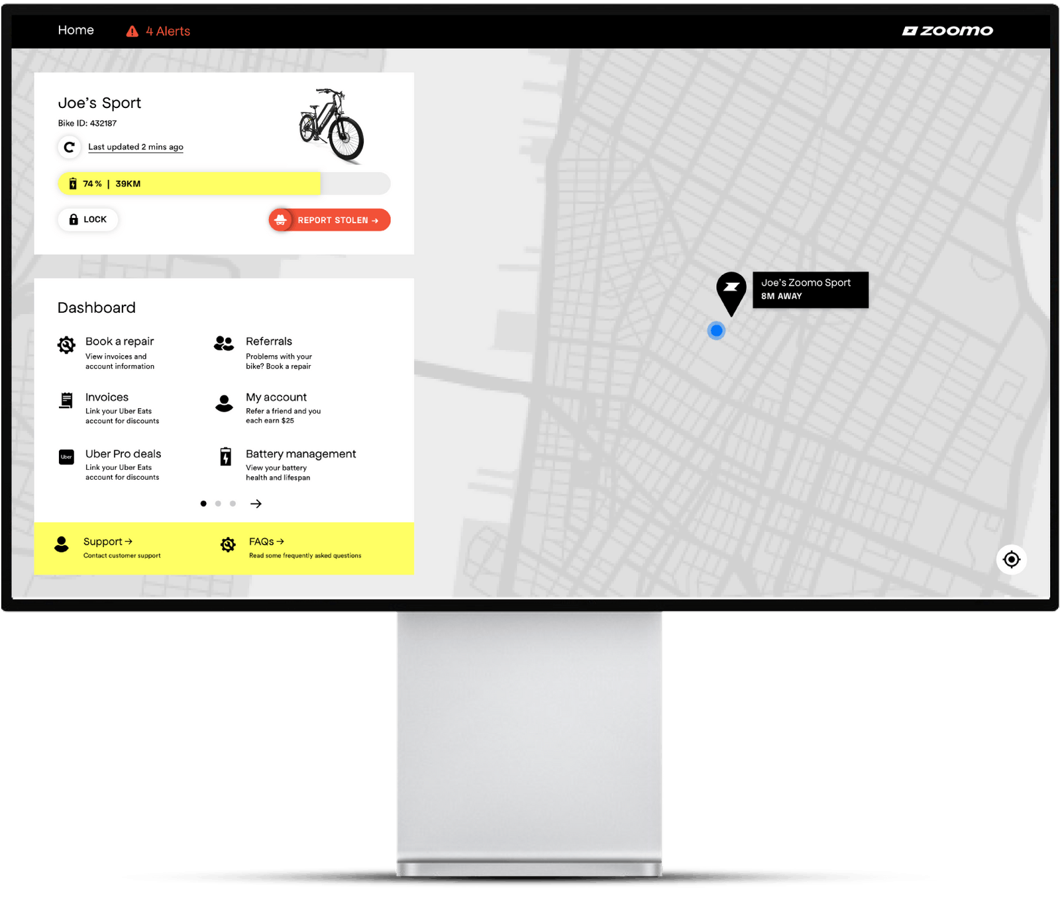This screenshot has width=1060, height=901.
Task: Open FAQs link
Action: click(266, 542)
